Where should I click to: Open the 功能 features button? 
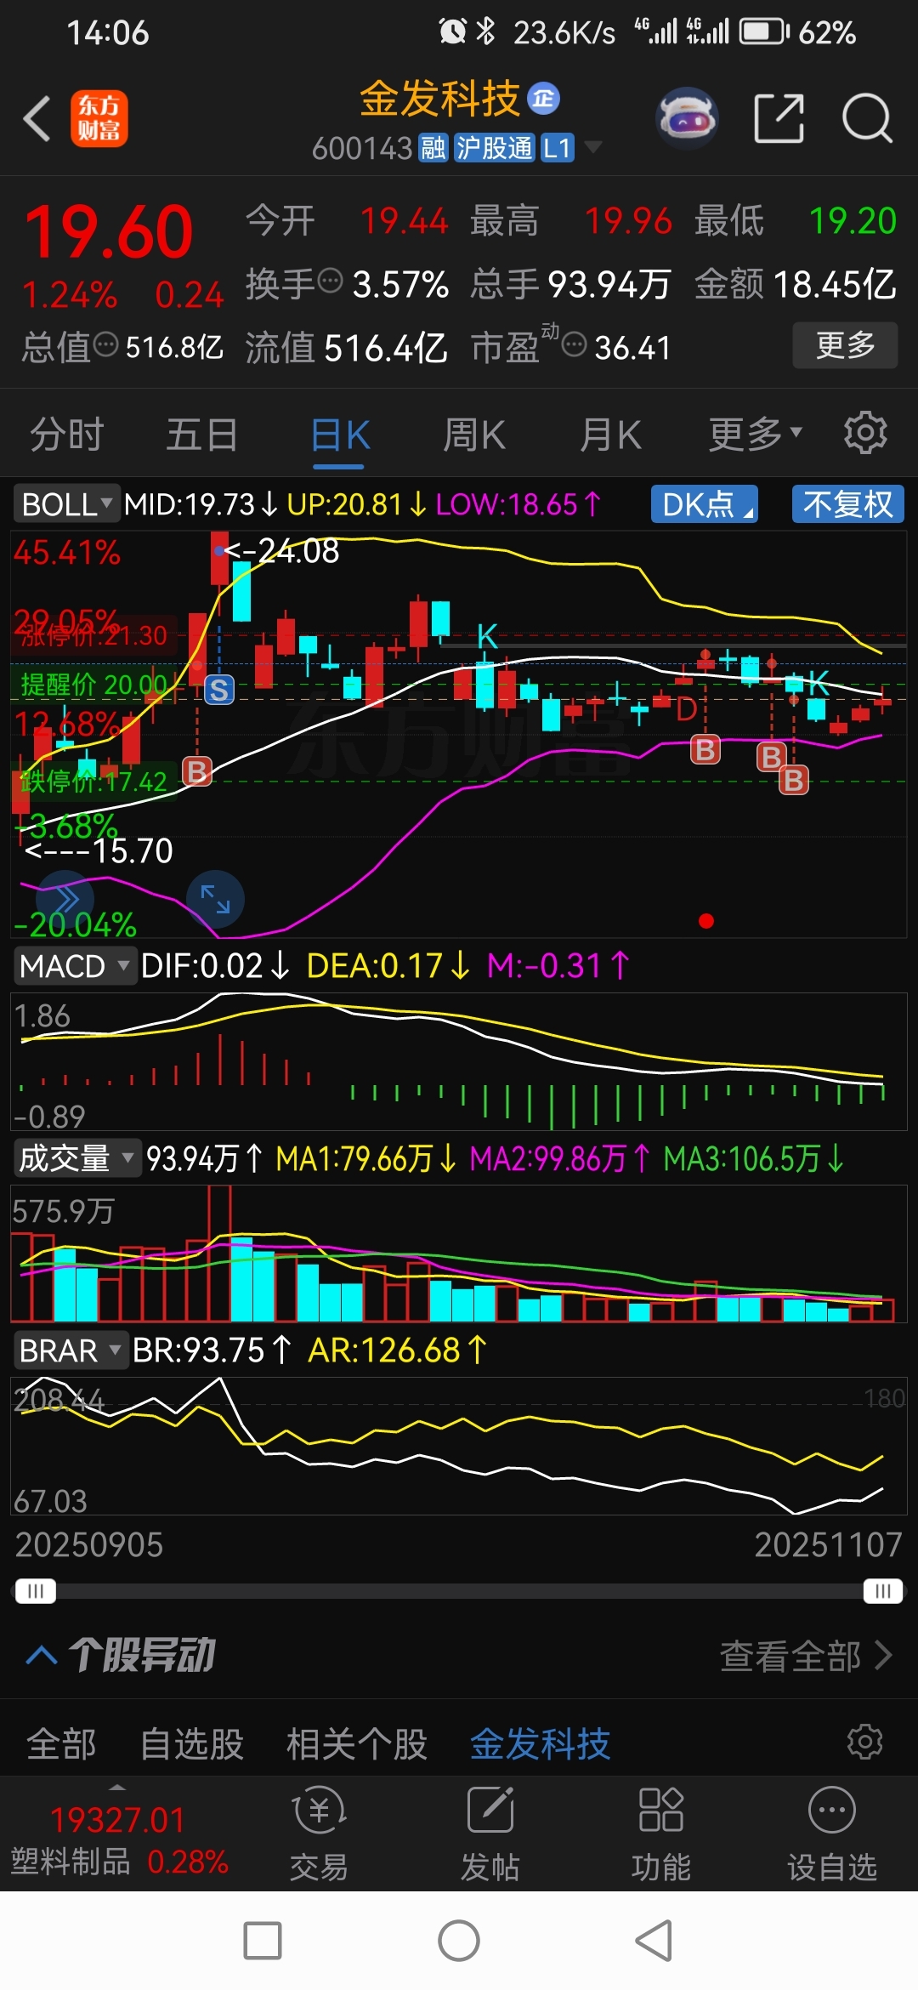pos(661,1834)
